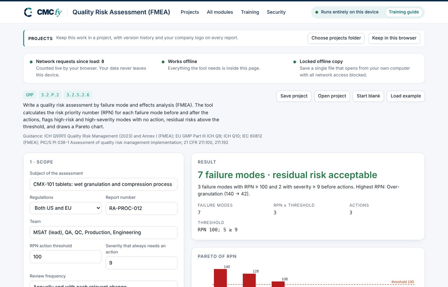Open the Training guide button
This screenshot has width=448, height=287.
[403, 12]
